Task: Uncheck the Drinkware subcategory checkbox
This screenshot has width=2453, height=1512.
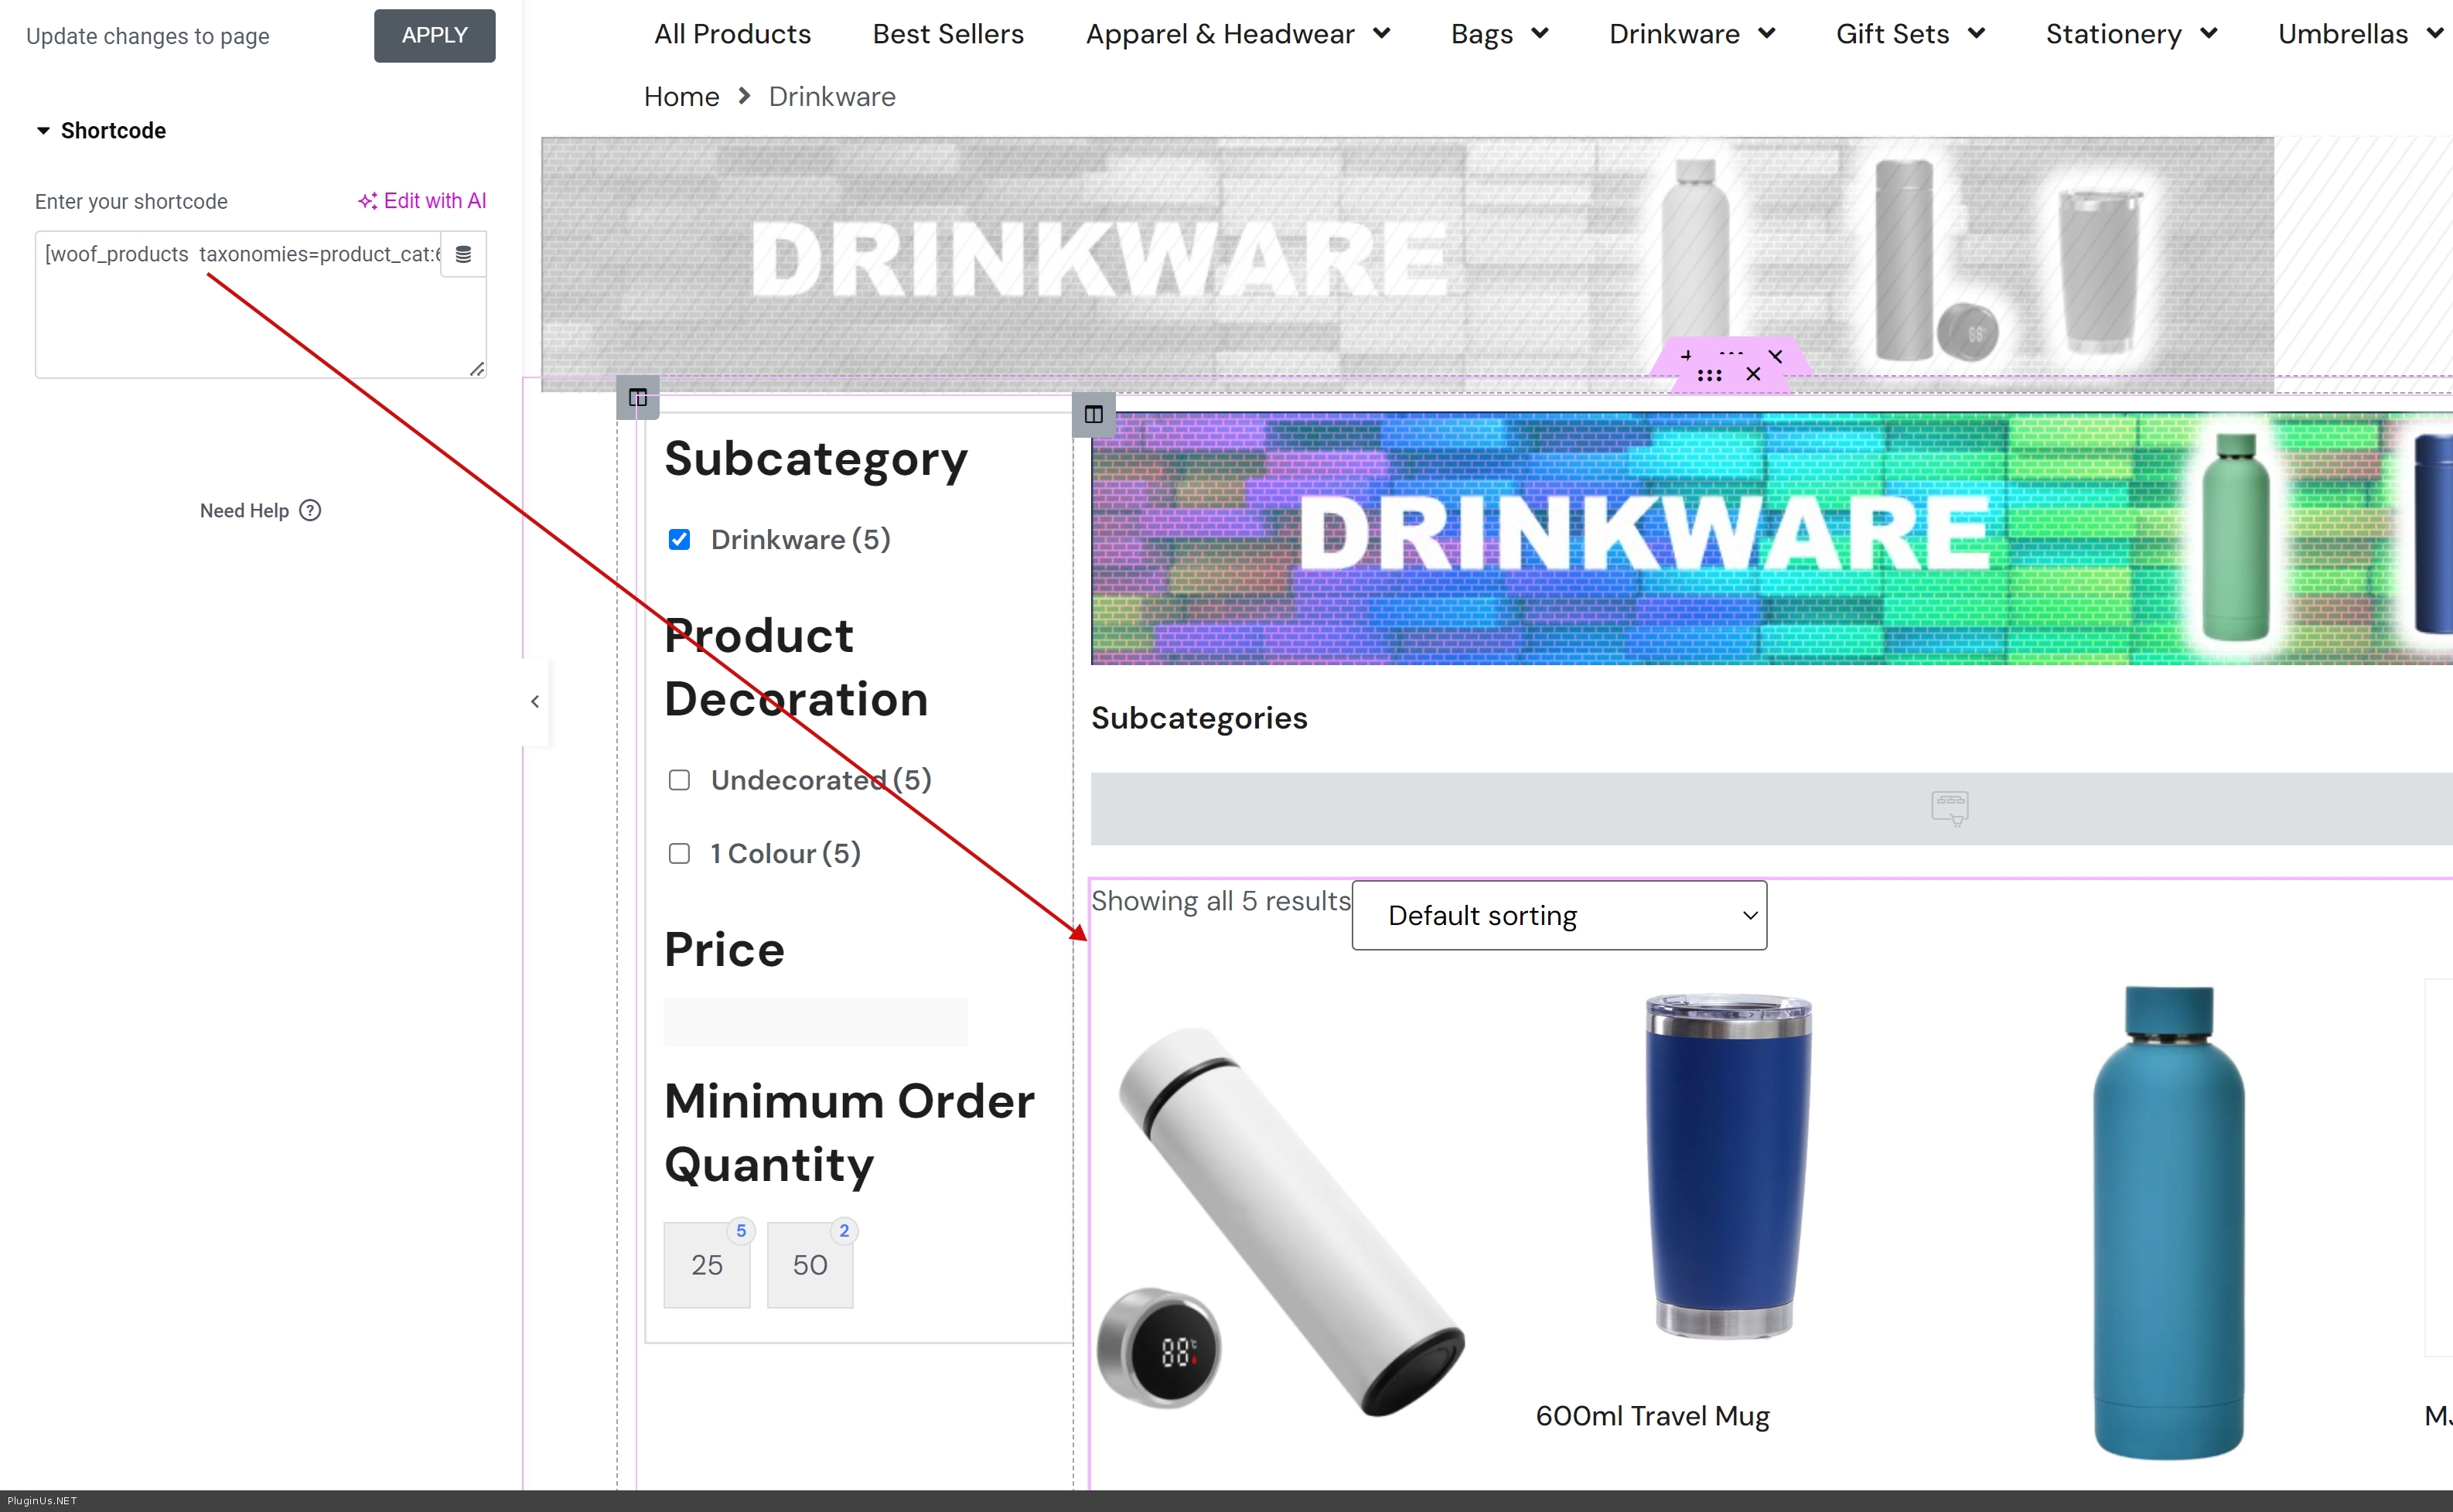Action: pyautogui.click(x=679, y=540)
